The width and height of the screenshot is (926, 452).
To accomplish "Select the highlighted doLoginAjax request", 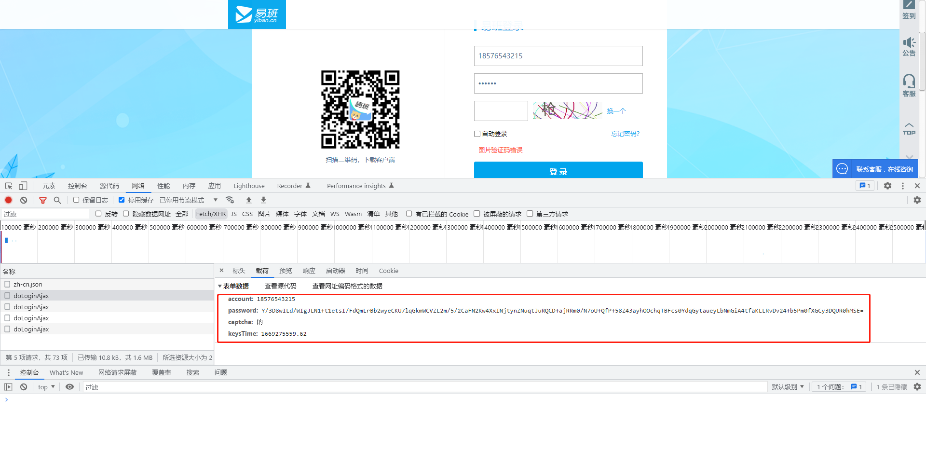I will 107,295.
